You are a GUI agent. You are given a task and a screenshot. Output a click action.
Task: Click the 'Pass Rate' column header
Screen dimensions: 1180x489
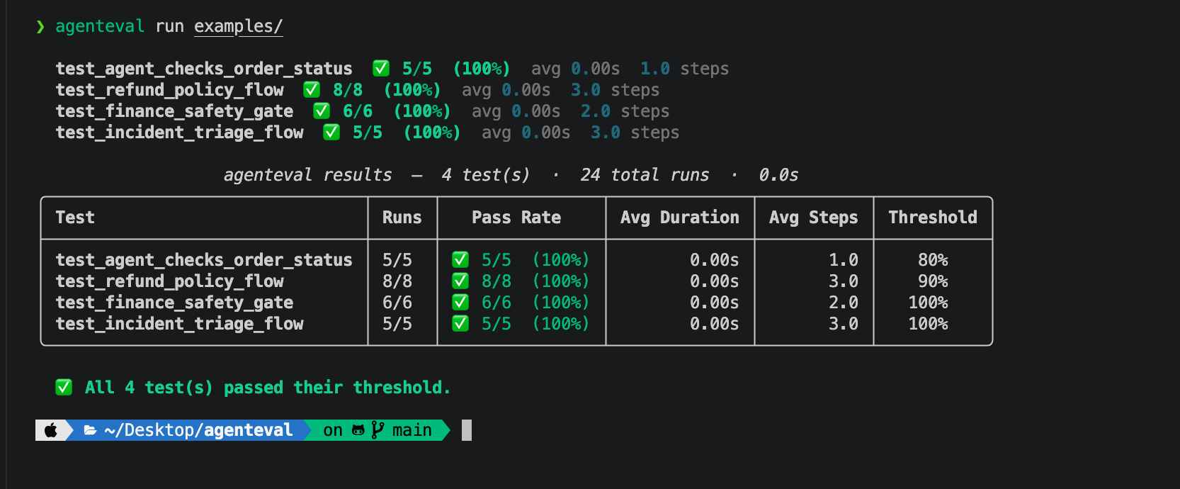(x=516, y=218)
